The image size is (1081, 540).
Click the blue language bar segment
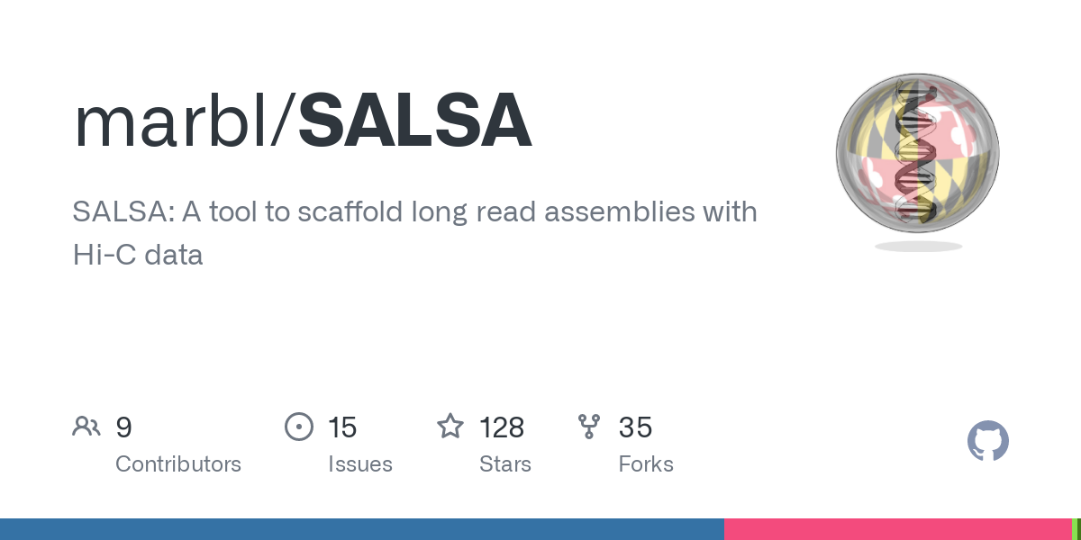point(362,529)
